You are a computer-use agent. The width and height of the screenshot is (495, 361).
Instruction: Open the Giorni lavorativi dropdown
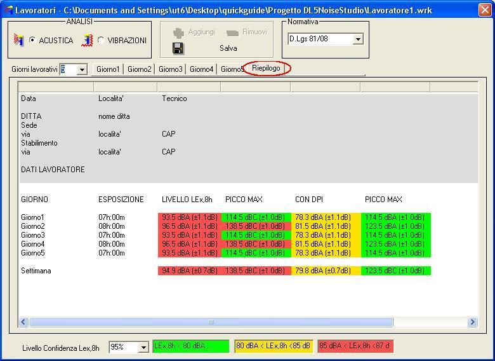(82, 69)
